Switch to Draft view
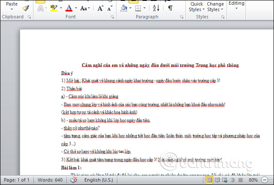This screenshot has width=274, height=185. [241, 180]
